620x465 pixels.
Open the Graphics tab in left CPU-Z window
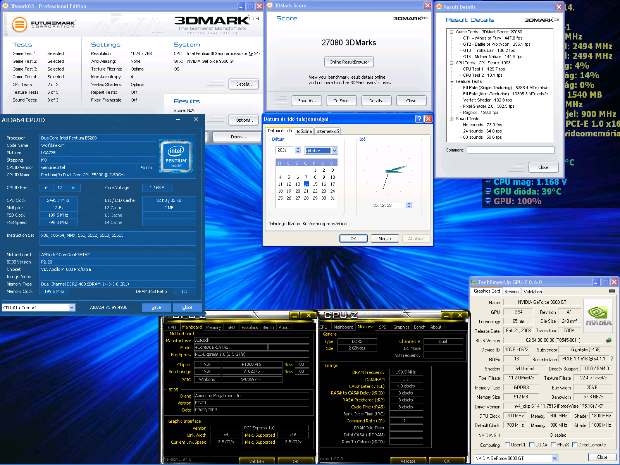coord(250,327)
